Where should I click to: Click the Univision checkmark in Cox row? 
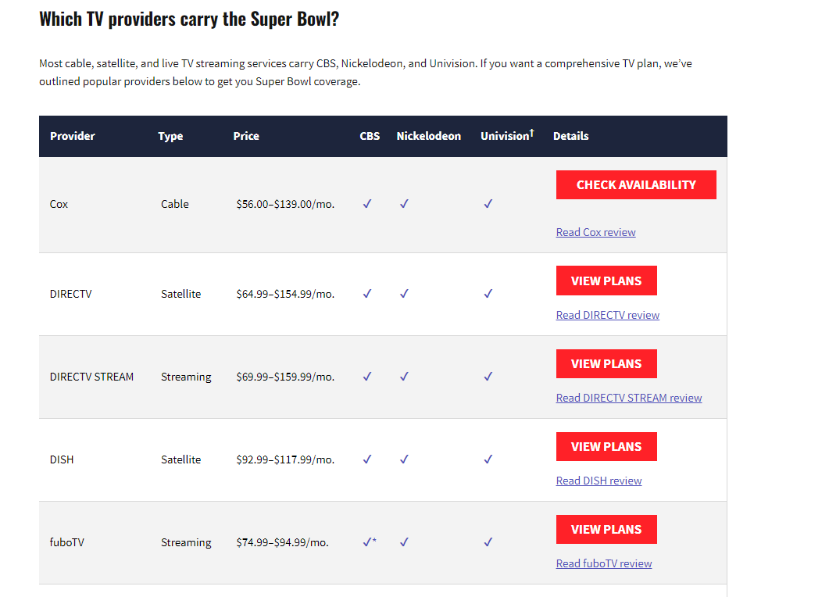488,204
